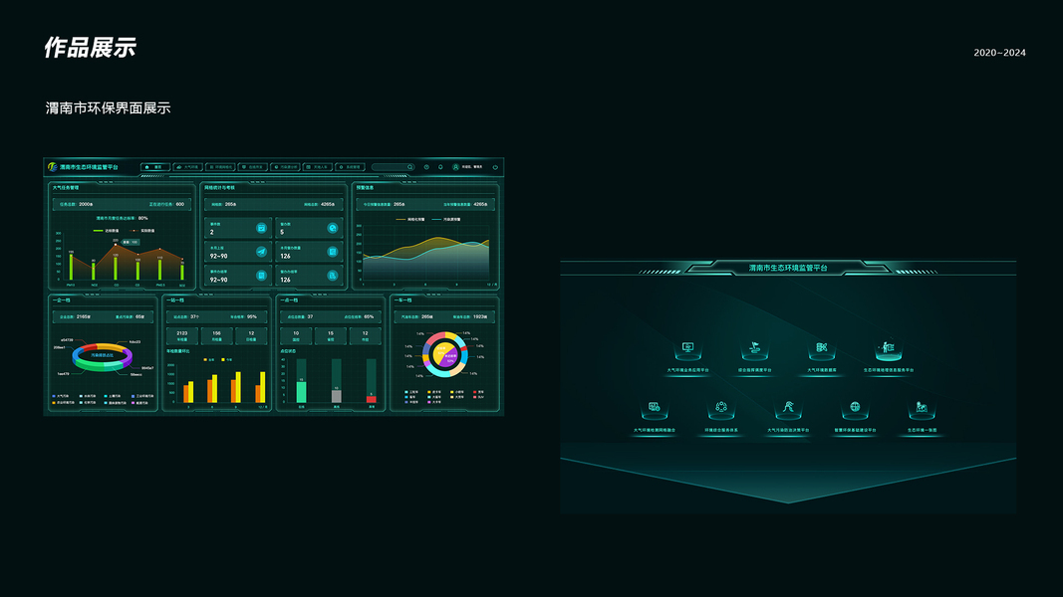
Task: Open the notification bell icon
Action: coord(440,167)
